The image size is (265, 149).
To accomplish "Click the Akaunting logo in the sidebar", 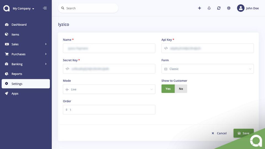I will [6, 8].
